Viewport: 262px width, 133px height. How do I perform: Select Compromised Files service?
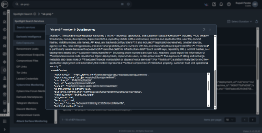click(27, 61)
